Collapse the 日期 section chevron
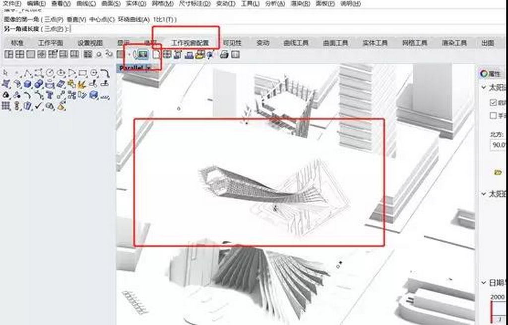The height and width of the screenshot is (325, 508). pos(484,282)
